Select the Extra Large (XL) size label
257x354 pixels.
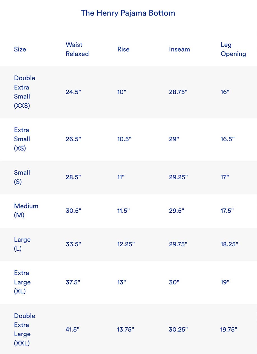pyautogui.click(x=22, y=282)
